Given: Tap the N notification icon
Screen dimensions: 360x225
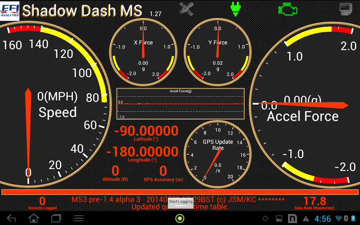Looking at the screenshot, I should pyautogui.click(x=292, y=219).
